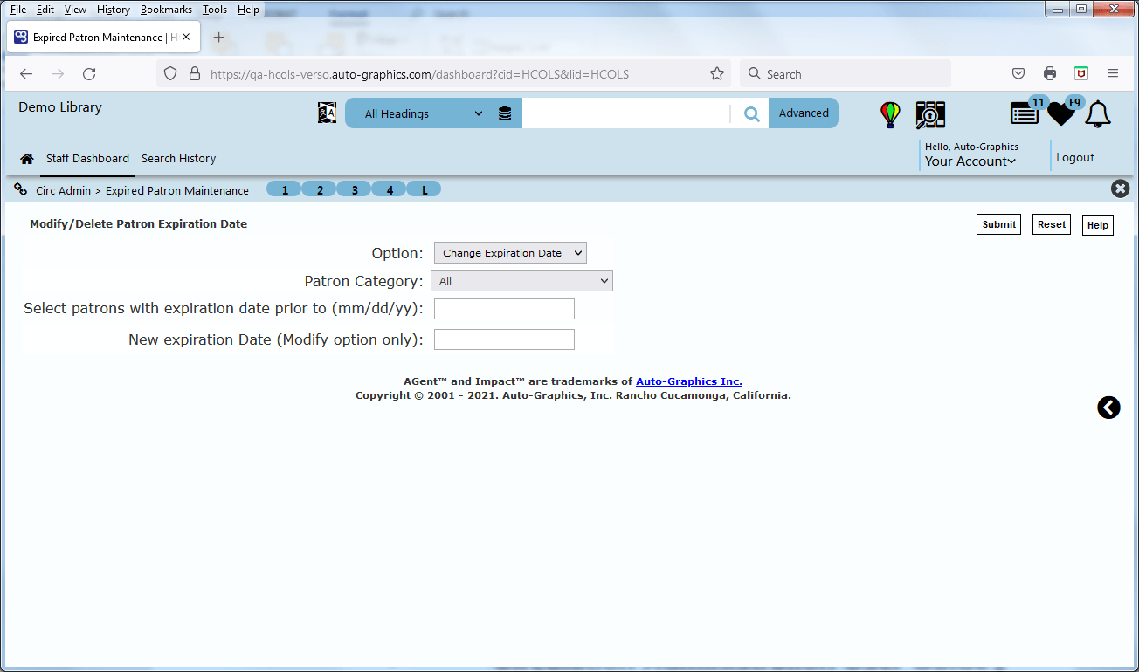Open the Tools menu
Viewport: 1139px width, 672px height.
[x=215, y=10]
